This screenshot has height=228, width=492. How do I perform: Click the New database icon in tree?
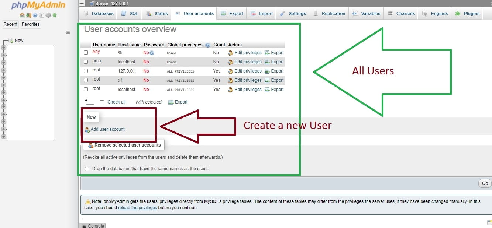tap(11, 41)
